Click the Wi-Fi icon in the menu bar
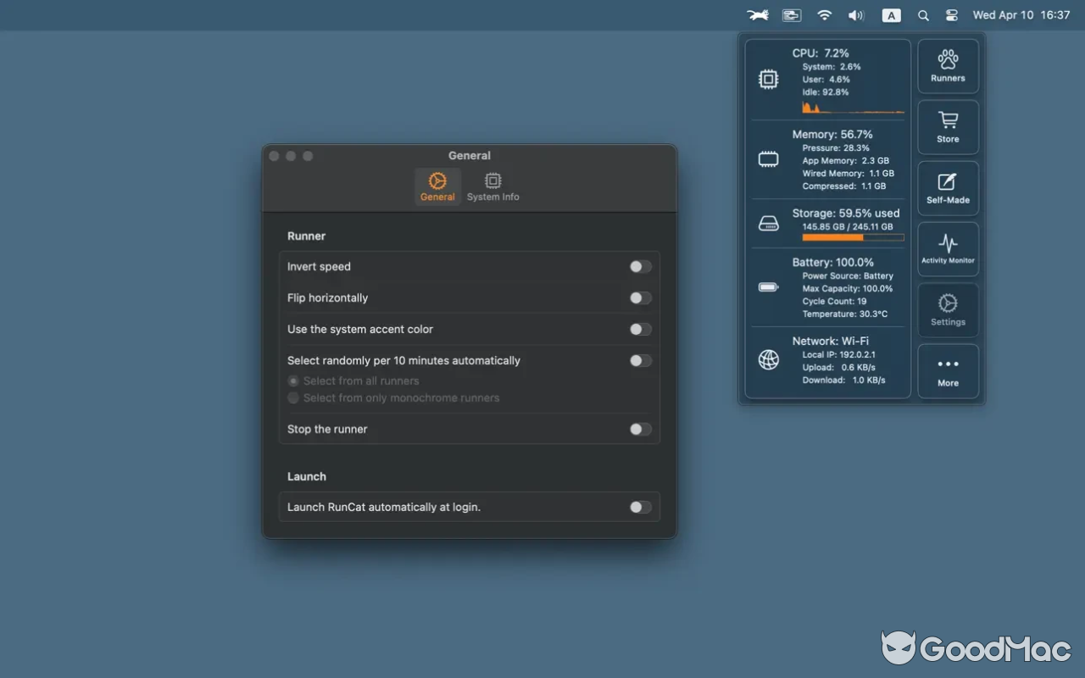 [x=823, y=14]
